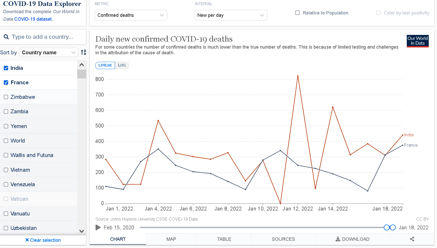Open the Metric dropdown Confirmed deaths
437x248 pixels.
(x=131, y=15)
